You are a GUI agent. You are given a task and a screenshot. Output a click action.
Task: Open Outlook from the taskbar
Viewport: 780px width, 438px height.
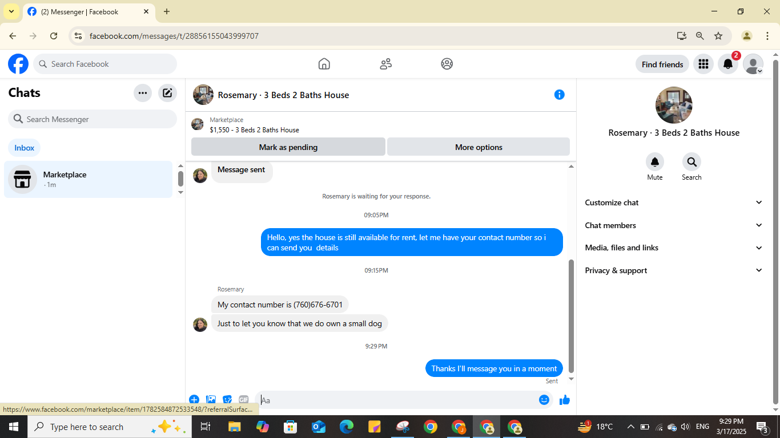coord(319,427)
